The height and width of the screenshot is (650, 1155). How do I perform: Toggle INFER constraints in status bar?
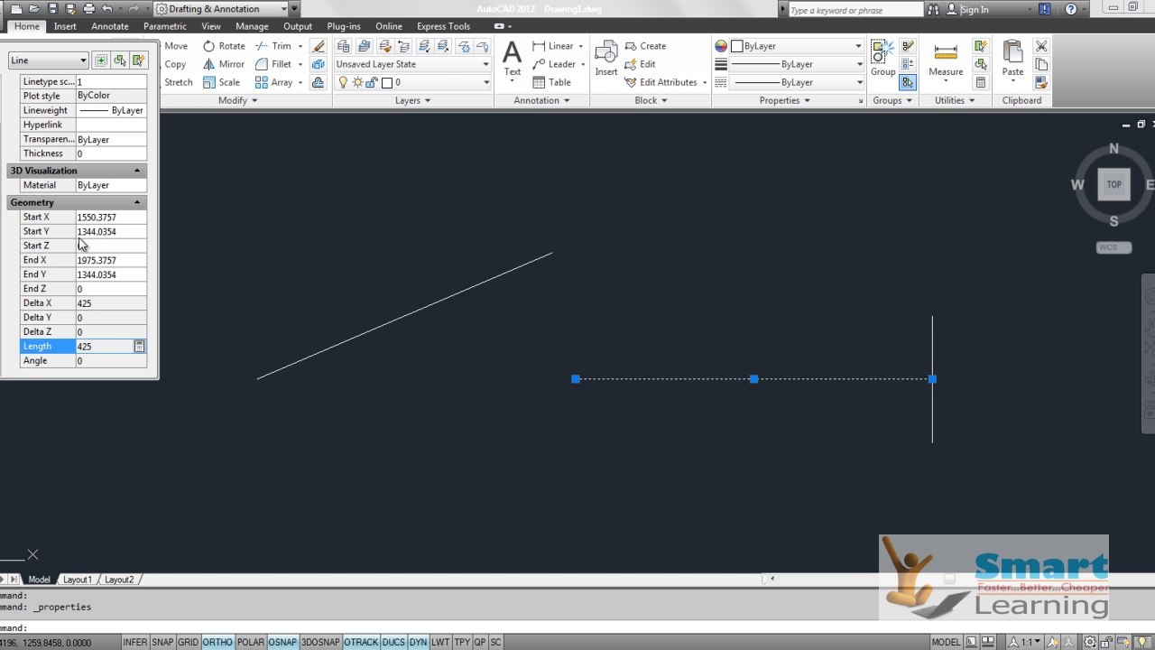click(x=134, y=642)
